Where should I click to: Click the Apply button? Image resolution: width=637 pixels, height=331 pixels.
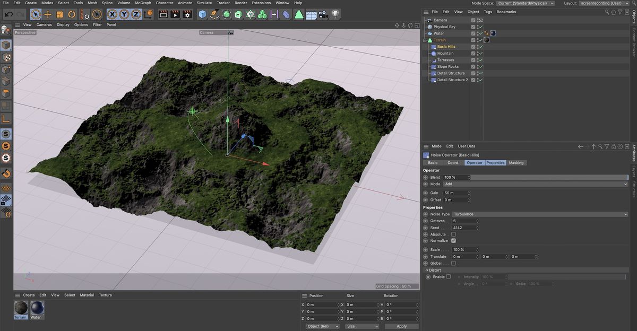[402, 326]
